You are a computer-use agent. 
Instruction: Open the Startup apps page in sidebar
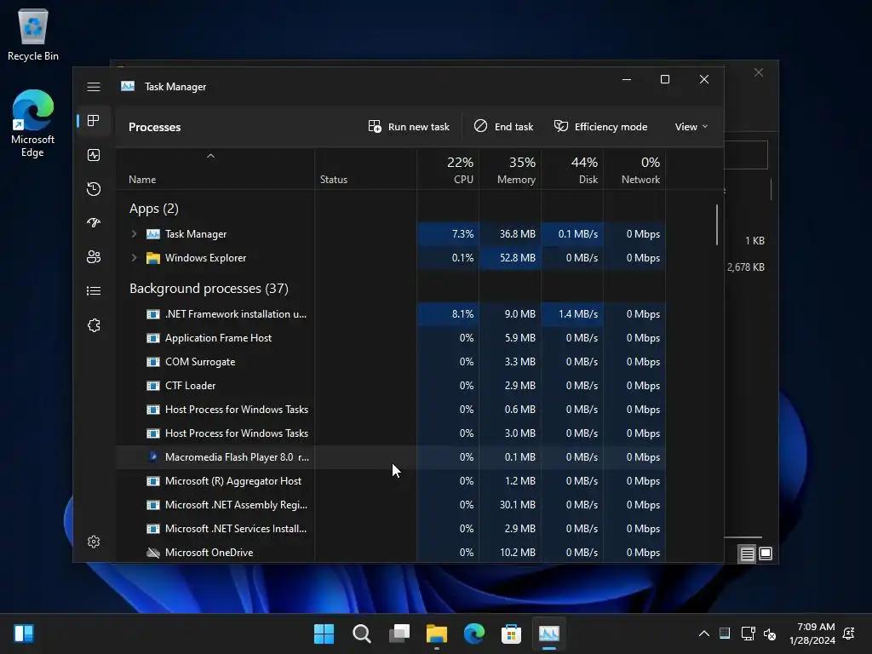pyautogui.click(x=94, y=223)
